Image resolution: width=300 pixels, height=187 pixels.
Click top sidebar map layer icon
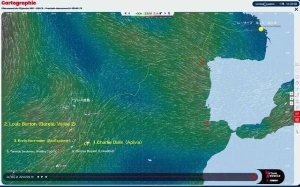pyautogui.click(x=297, y=65)
